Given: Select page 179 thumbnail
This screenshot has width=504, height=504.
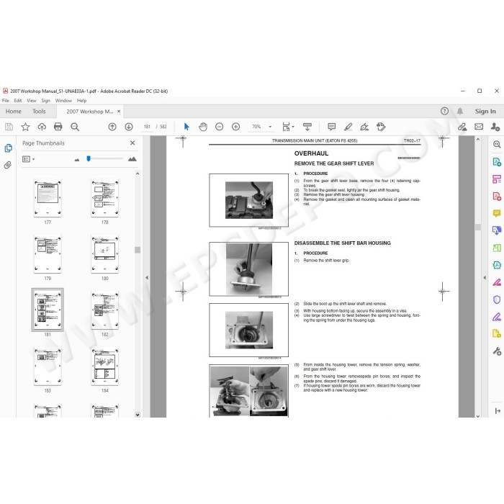Looking at the screenshot, I should tap(48, 254).
